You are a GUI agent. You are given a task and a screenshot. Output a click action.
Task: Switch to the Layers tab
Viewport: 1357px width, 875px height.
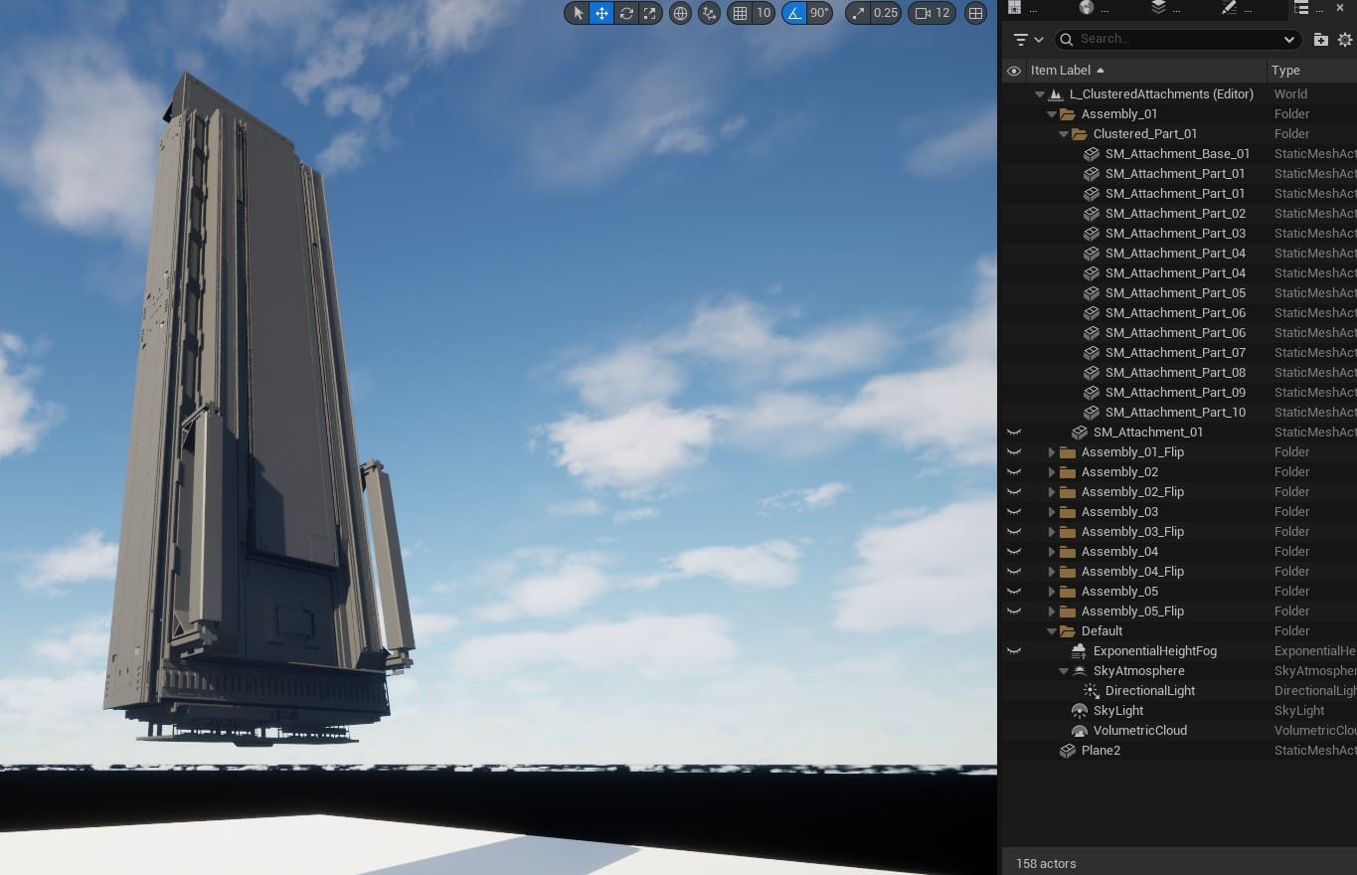(1158, 10)
